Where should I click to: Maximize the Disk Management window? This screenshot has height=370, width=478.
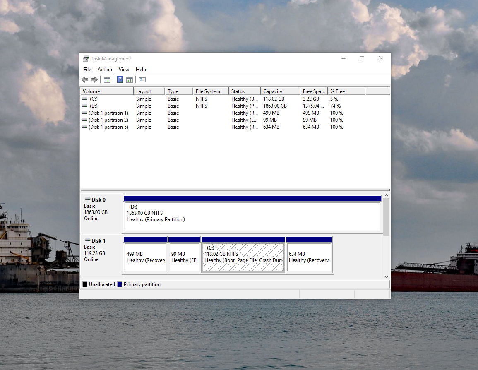[362, 58]
